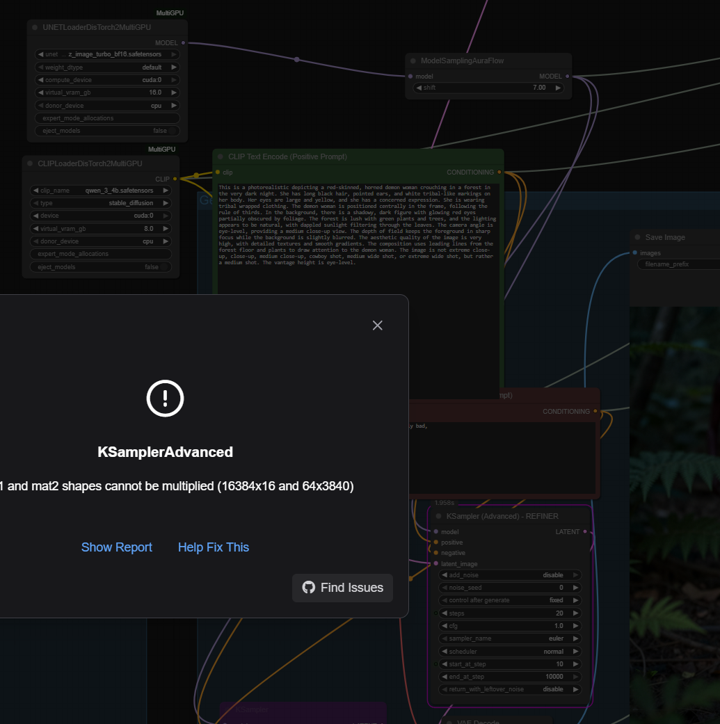The height and width of the screenshot is (724, 720).
Task: Collapse the CLIP Text Encode (Positive Prompt) node
Action: tap(221, 156)
